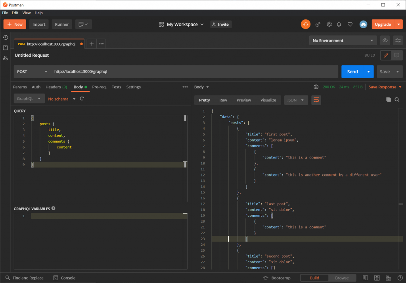Open Postman settings via the gear icon
The height and width of the screenshot is (283, 406).
(329, 24)
